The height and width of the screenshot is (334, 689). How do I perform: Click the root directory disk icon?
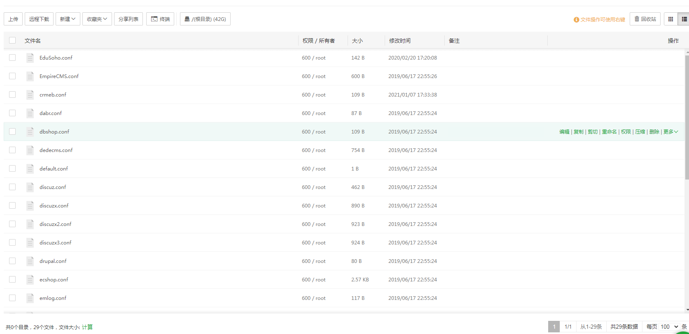tap(187, 19)
